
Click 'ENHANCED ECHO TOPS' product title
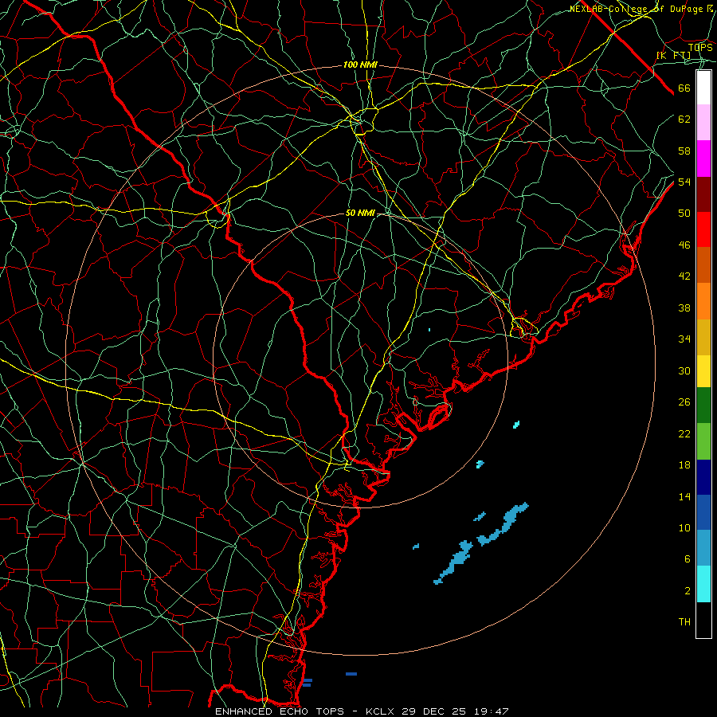279,711
